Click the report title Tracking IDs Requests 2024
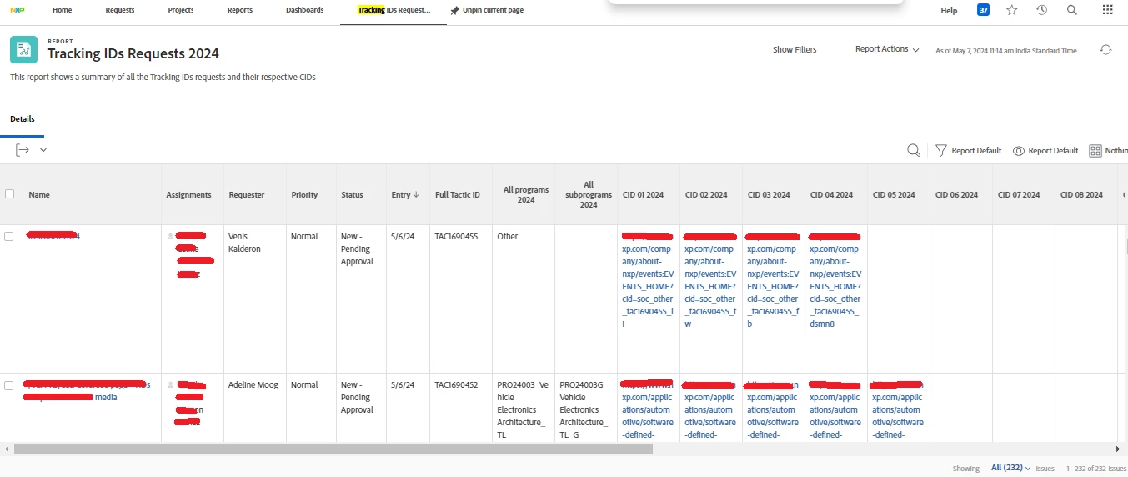The width and height of the screenshot is (1128, 477). point(133,53)
